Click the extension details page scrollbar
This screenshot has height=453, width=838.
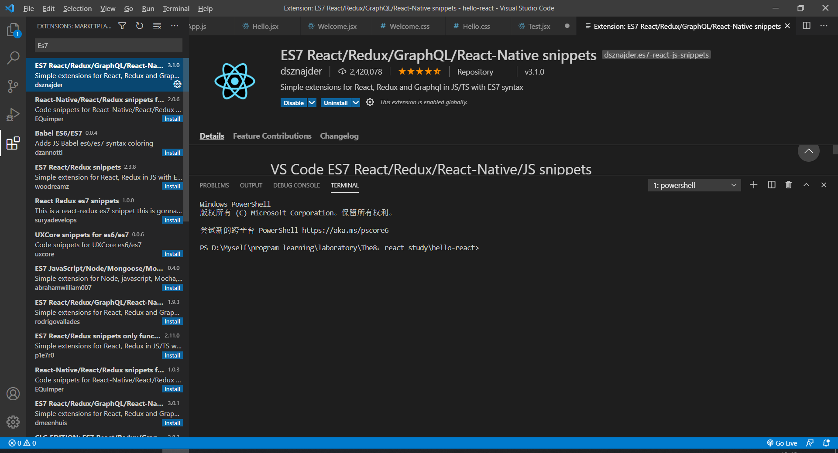835,150
